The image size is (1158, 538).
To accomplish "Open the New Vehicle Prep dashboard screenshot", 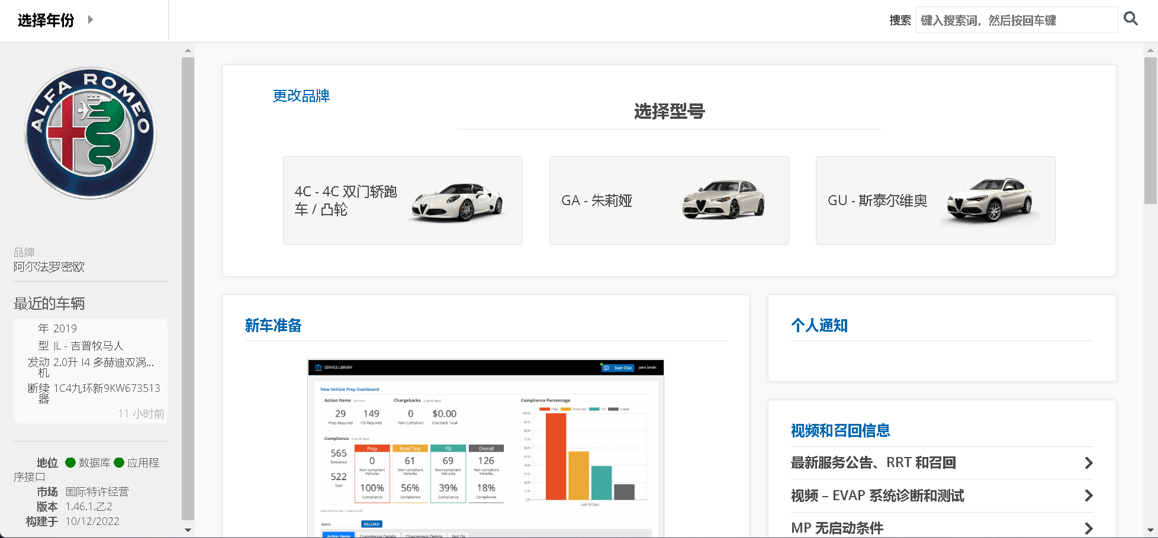I will (485, 448).
